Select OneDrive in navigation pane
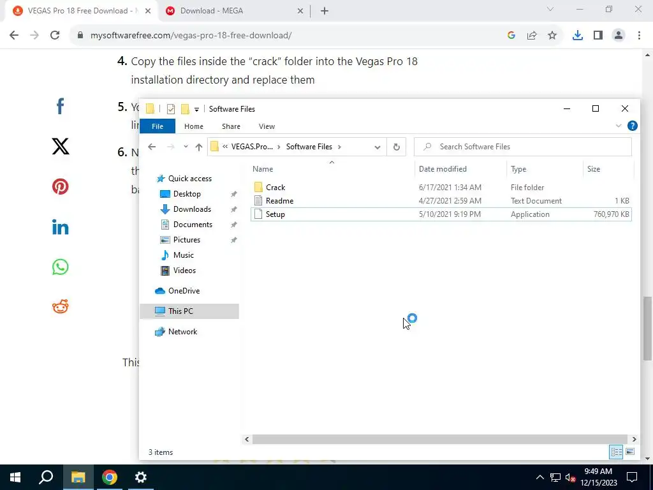653x490 pixels. (x=184, y=291)
